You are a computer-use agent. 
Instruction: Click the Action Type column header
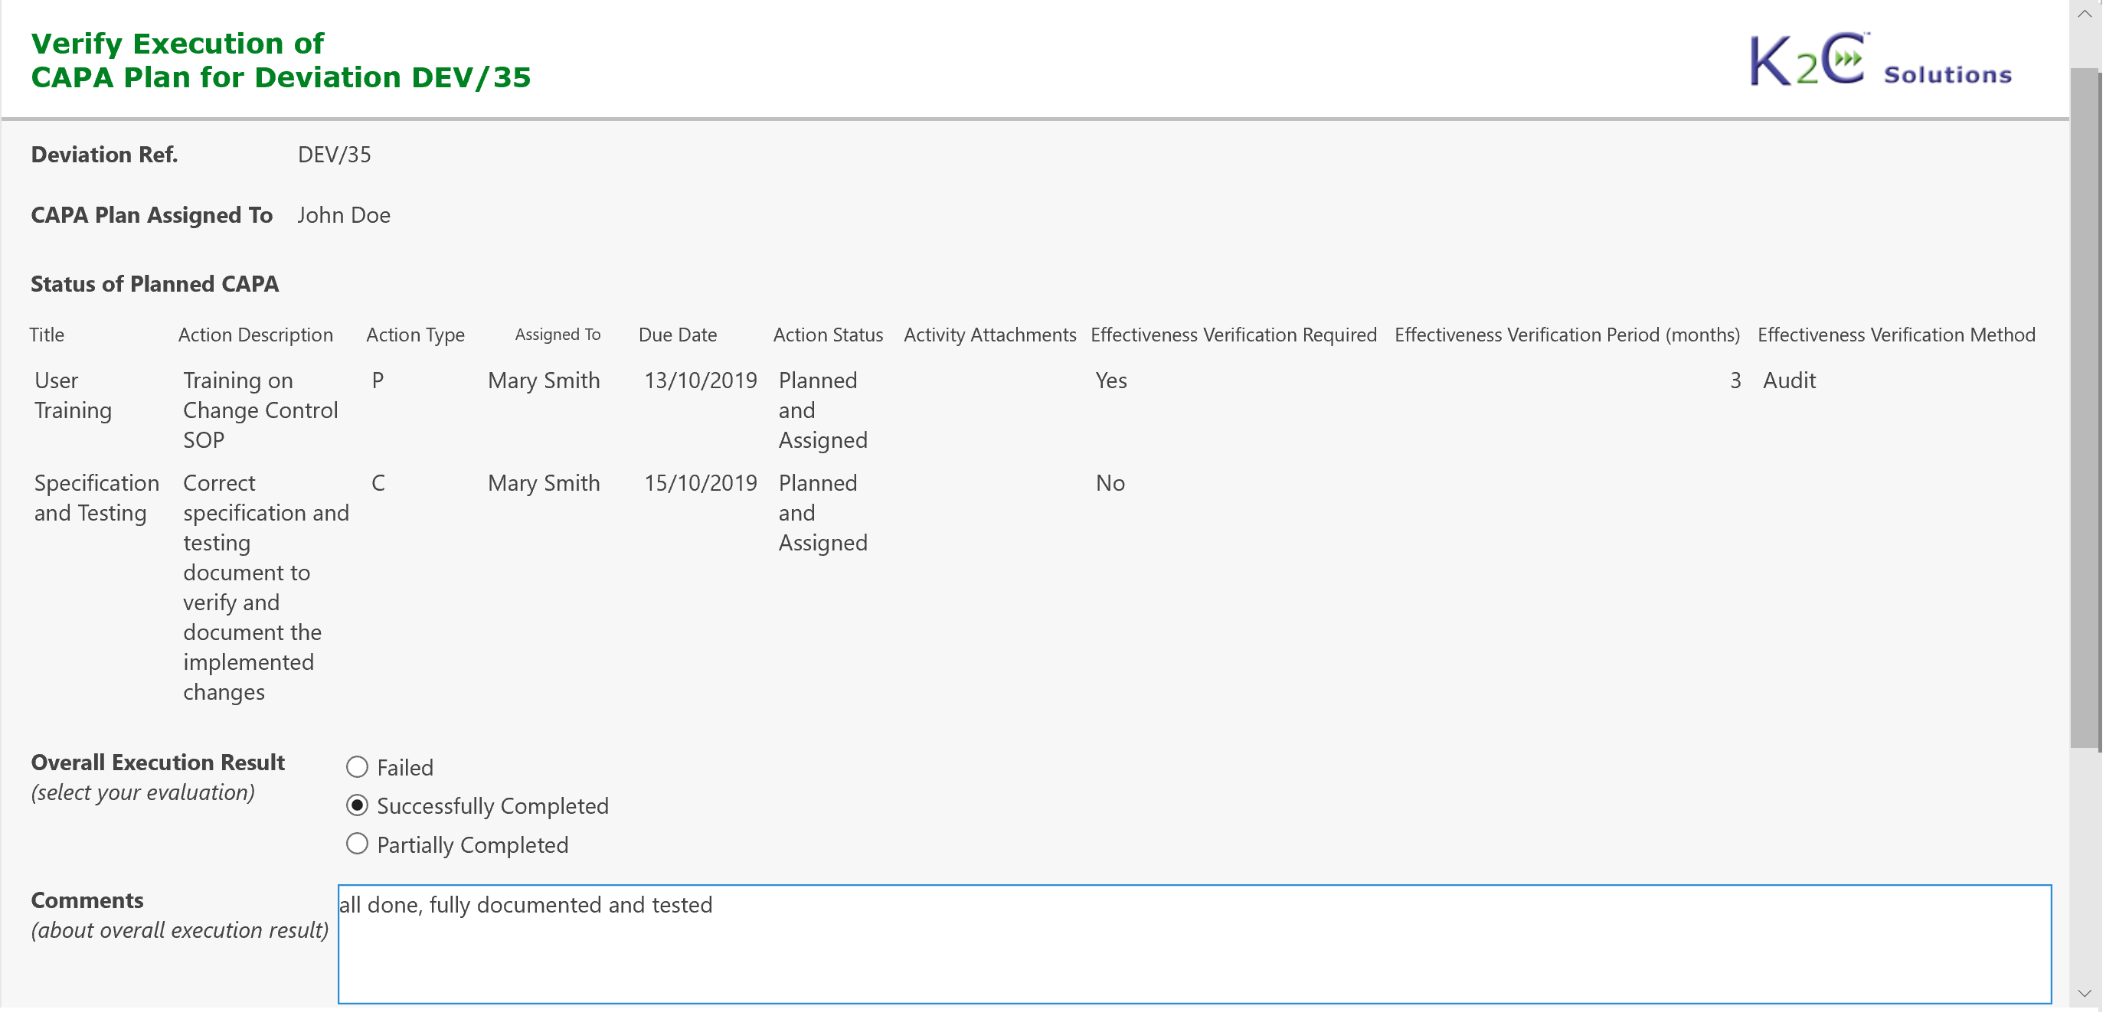point(415,335)
